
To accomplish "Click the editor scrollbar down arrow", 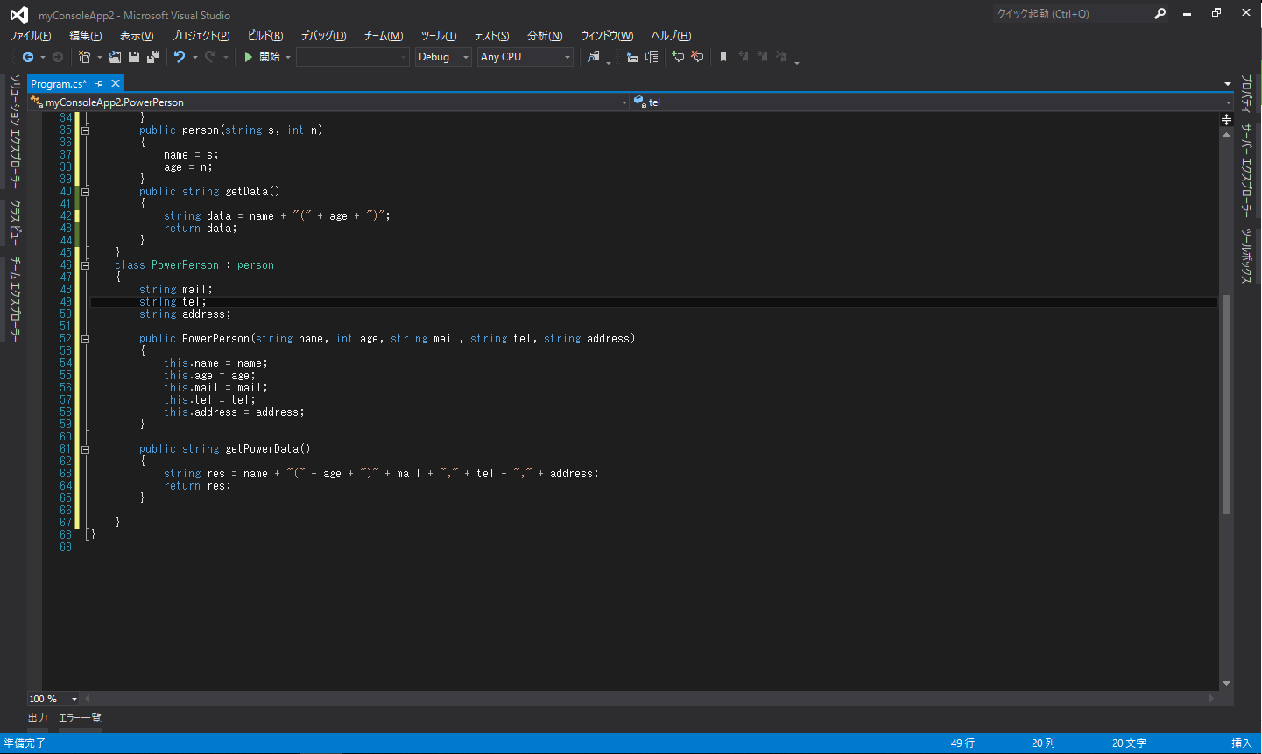I will 1226,683.
